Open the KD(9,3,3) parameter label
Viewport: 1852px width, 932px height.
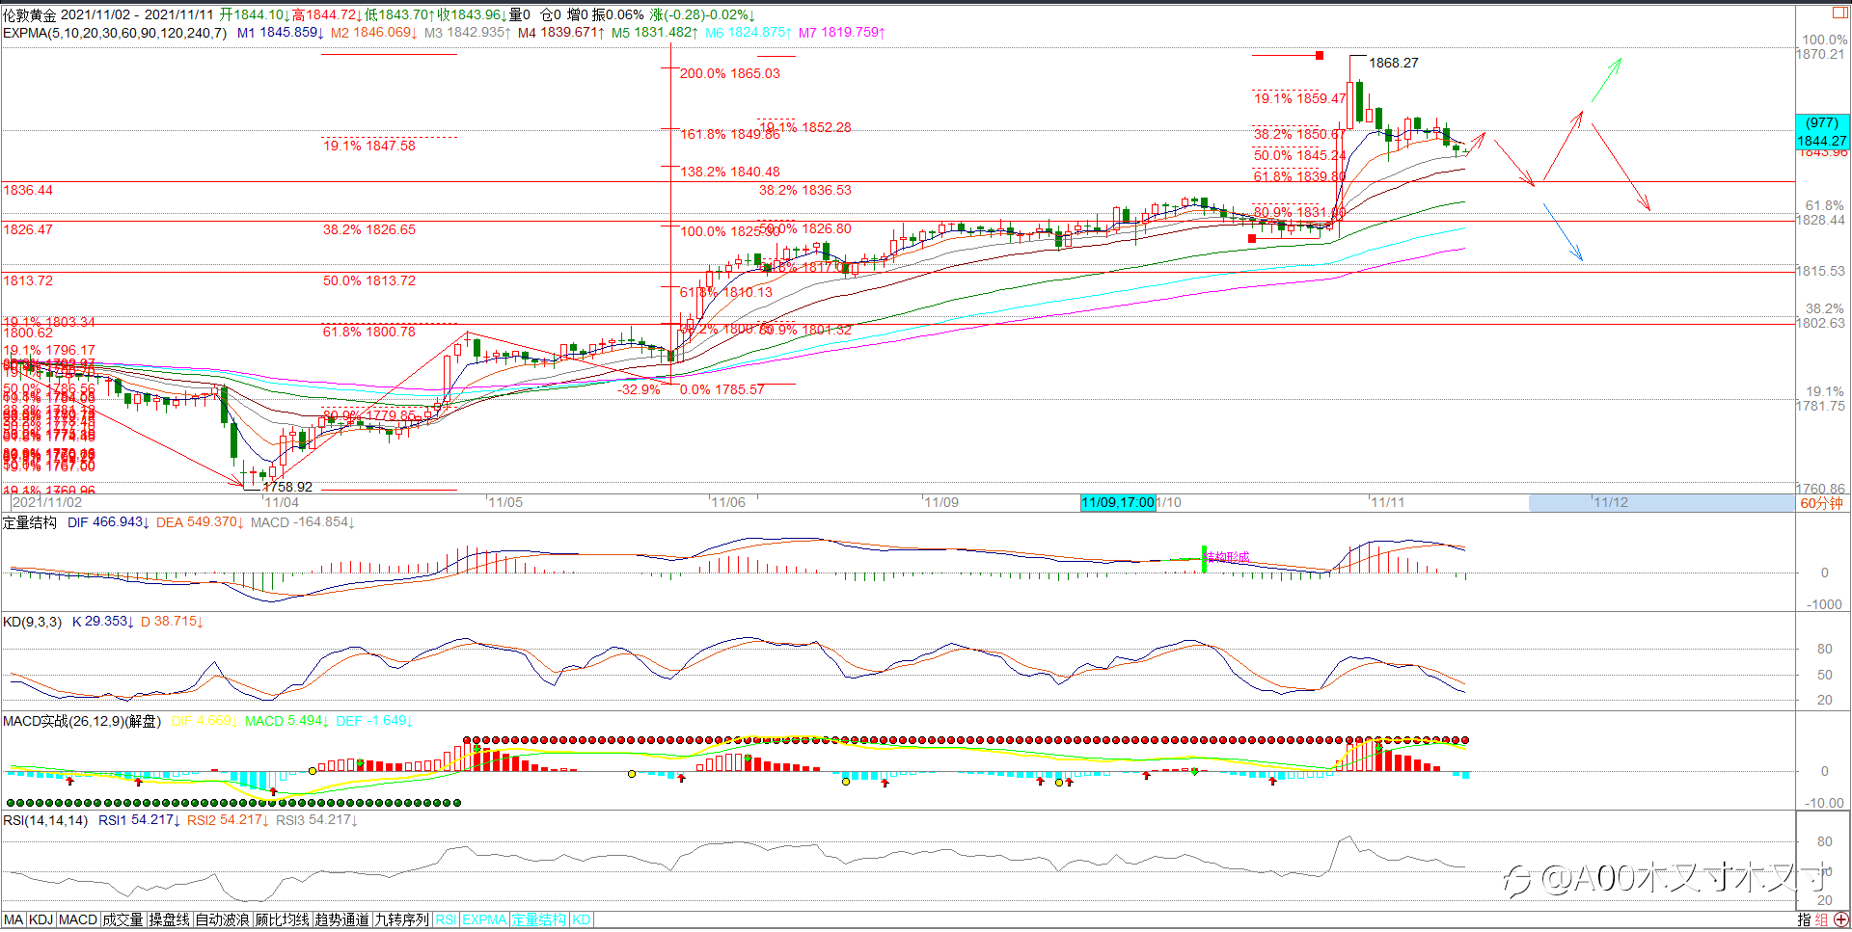point(33,622)
